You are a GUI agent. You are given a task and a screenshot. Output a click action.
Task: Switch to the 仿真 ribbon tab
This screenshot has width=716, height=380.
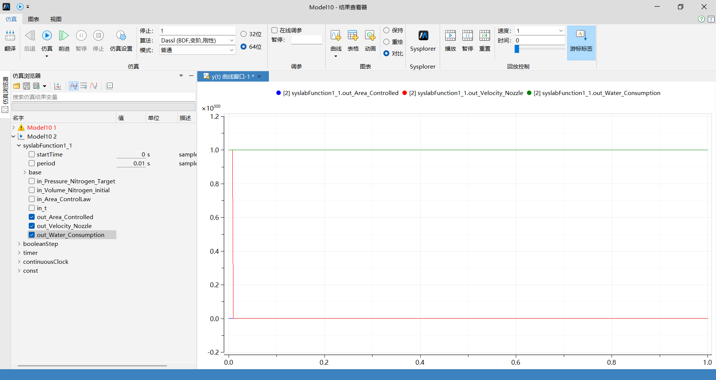point(11,19)
